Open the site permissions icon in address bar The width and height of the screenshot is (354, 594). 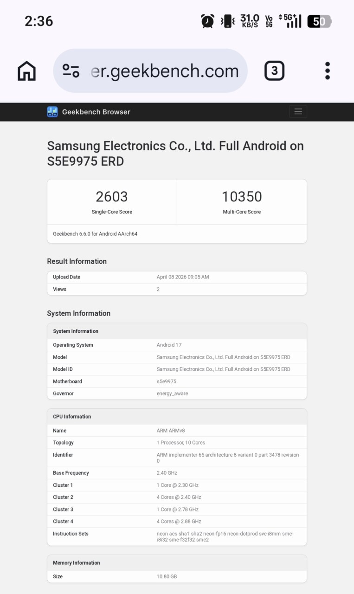[70, 71]
